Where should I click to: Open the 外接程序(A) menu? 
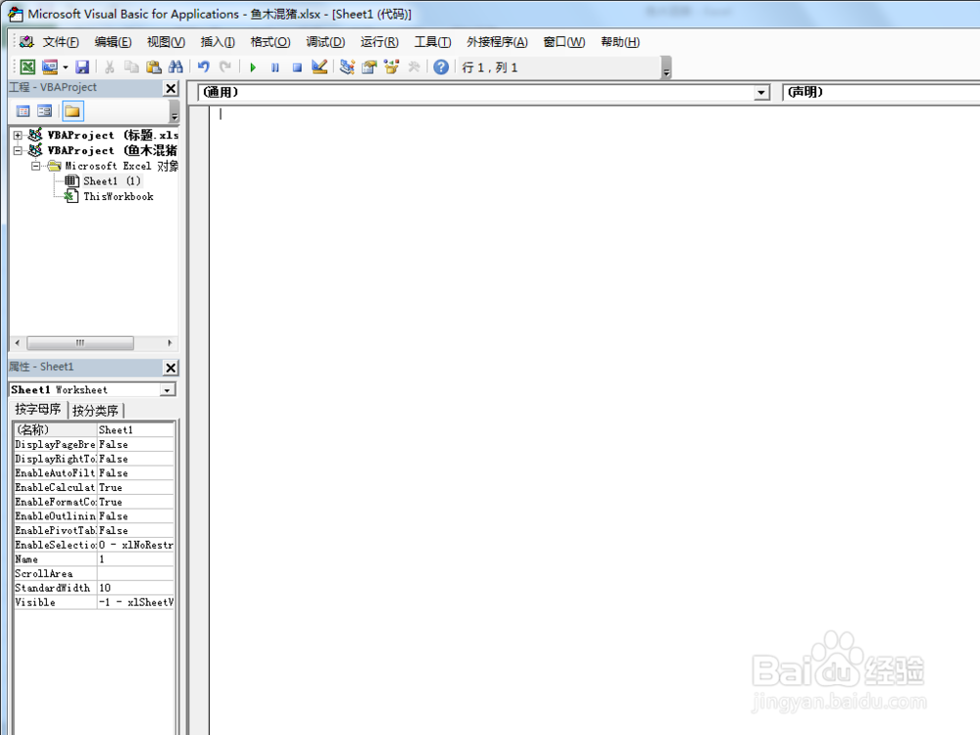498,42
